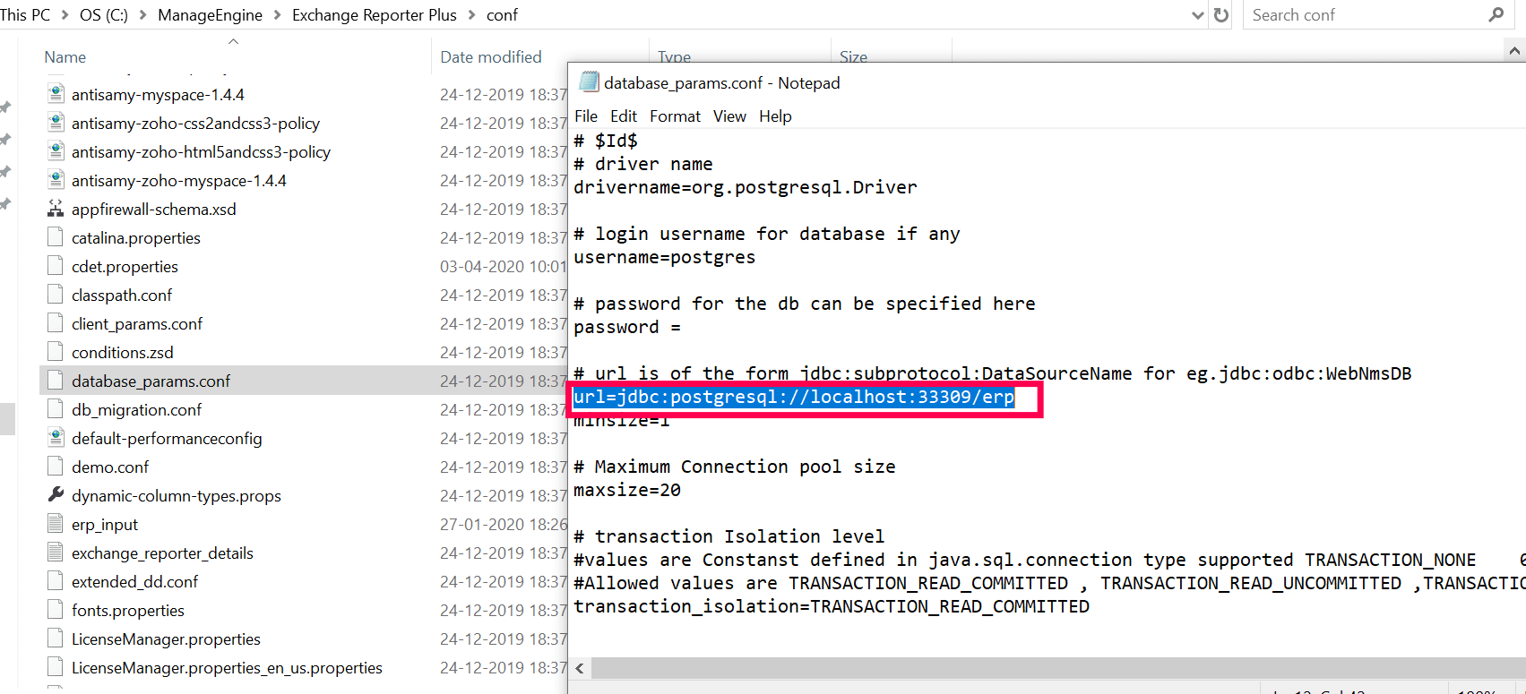
Task: Click the Notepad icon in title bar
Action: click(x=588, y=82)
